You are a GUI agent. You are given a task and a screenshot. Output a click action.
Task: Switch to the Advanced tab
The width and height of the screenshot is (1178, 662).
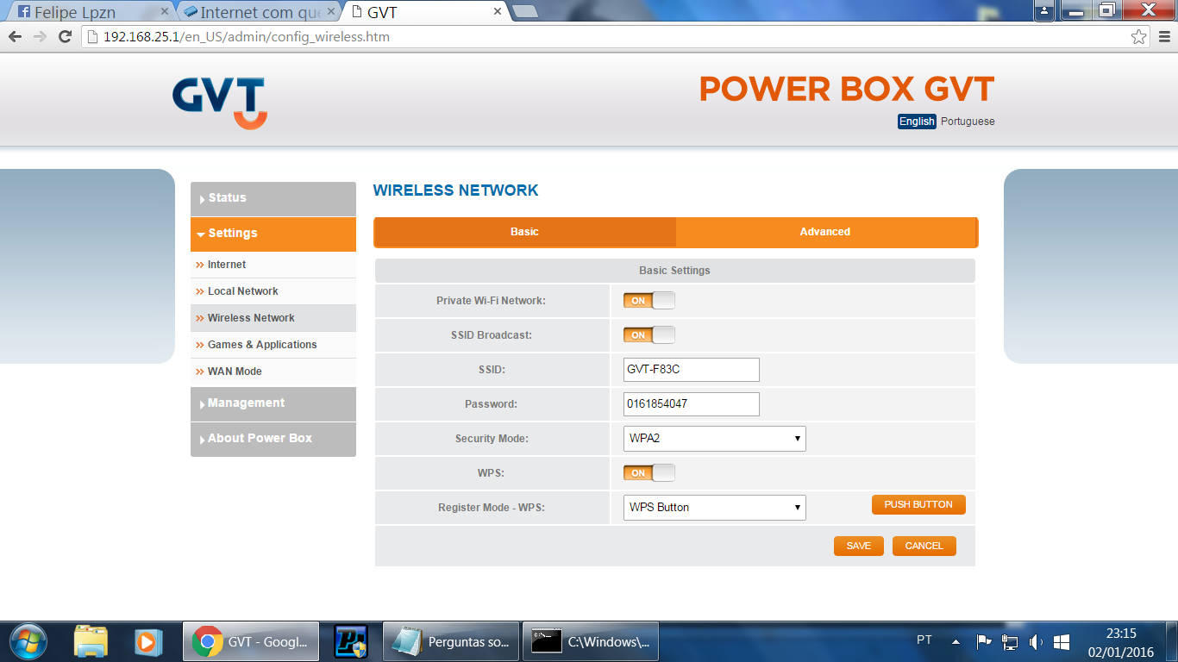[x=825, y=232]
